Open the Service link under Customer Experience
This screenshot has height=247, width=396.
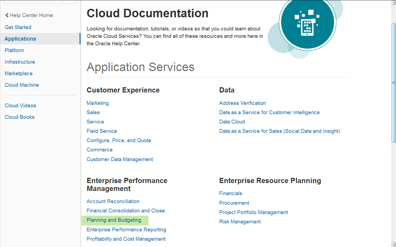pos(95,122)
